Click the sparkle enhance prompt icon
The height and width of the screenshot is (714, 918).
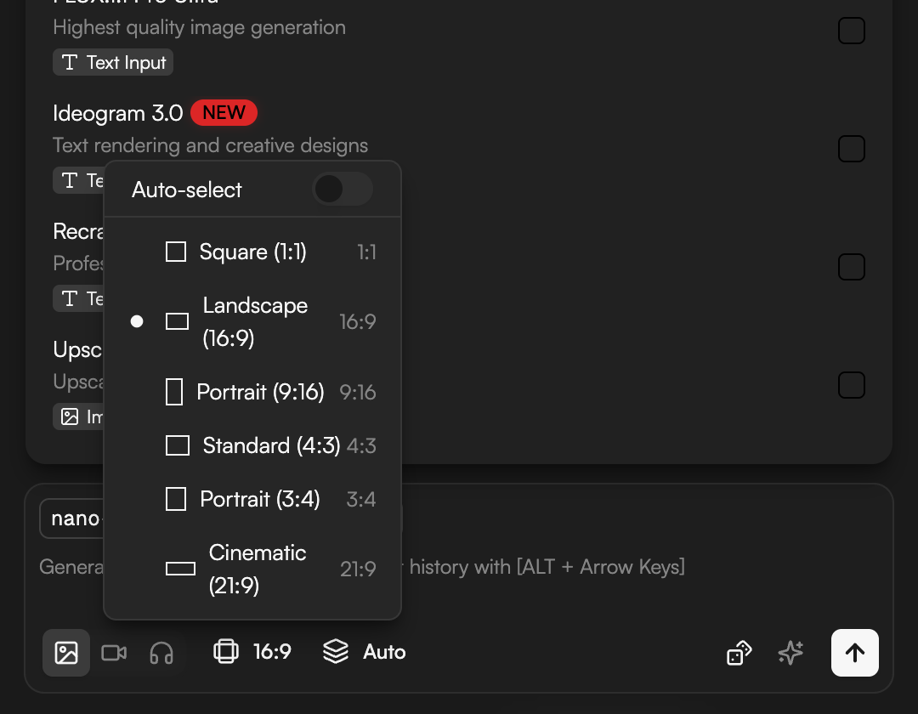coord(790,653)
